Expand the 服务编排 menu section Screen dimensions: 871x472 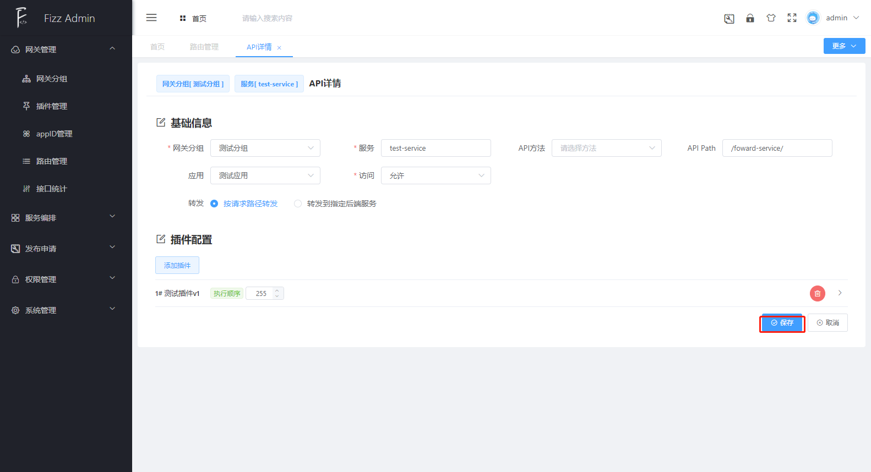click(x=112, y=217)
